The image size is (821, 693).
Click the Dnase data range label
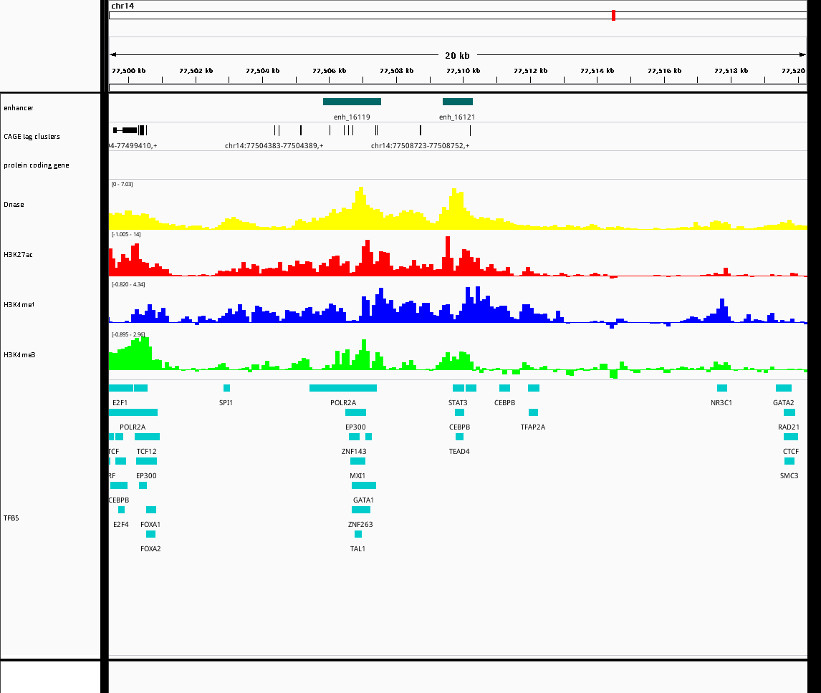pyautogui.click(x=122, y=185)
